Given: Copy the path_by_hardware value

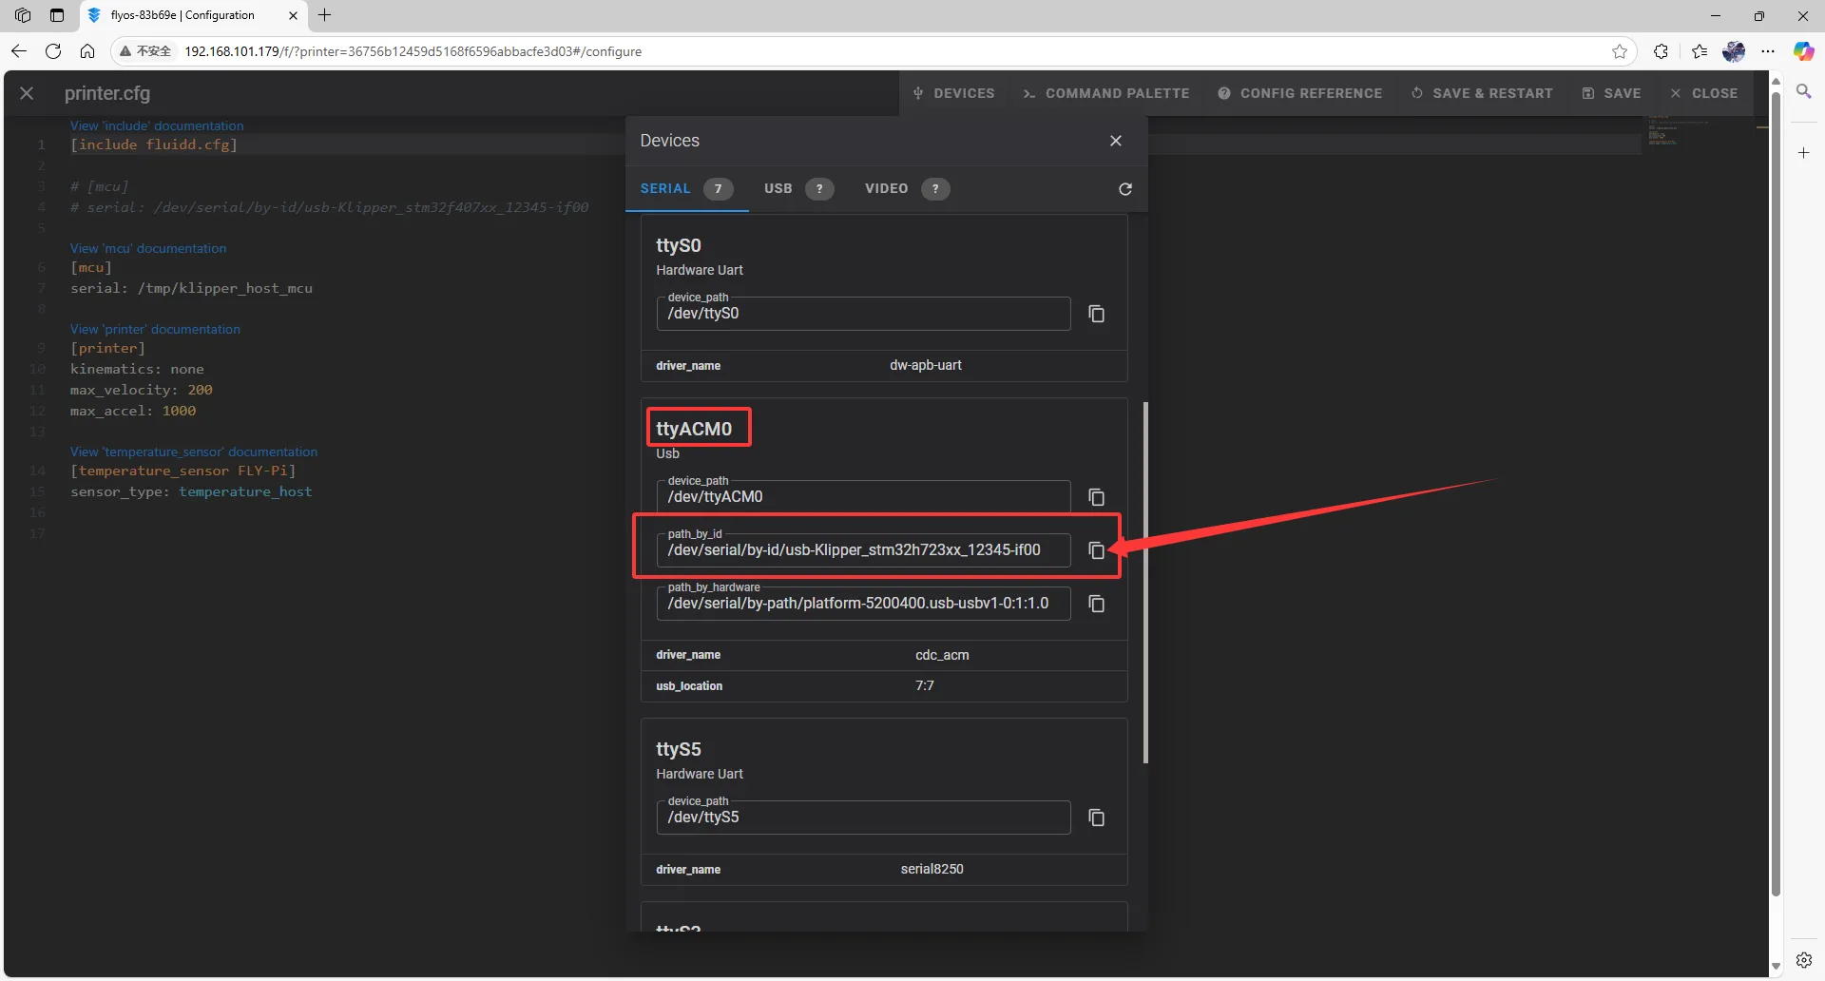Looking at the screenshot, I should [1096, 604].
